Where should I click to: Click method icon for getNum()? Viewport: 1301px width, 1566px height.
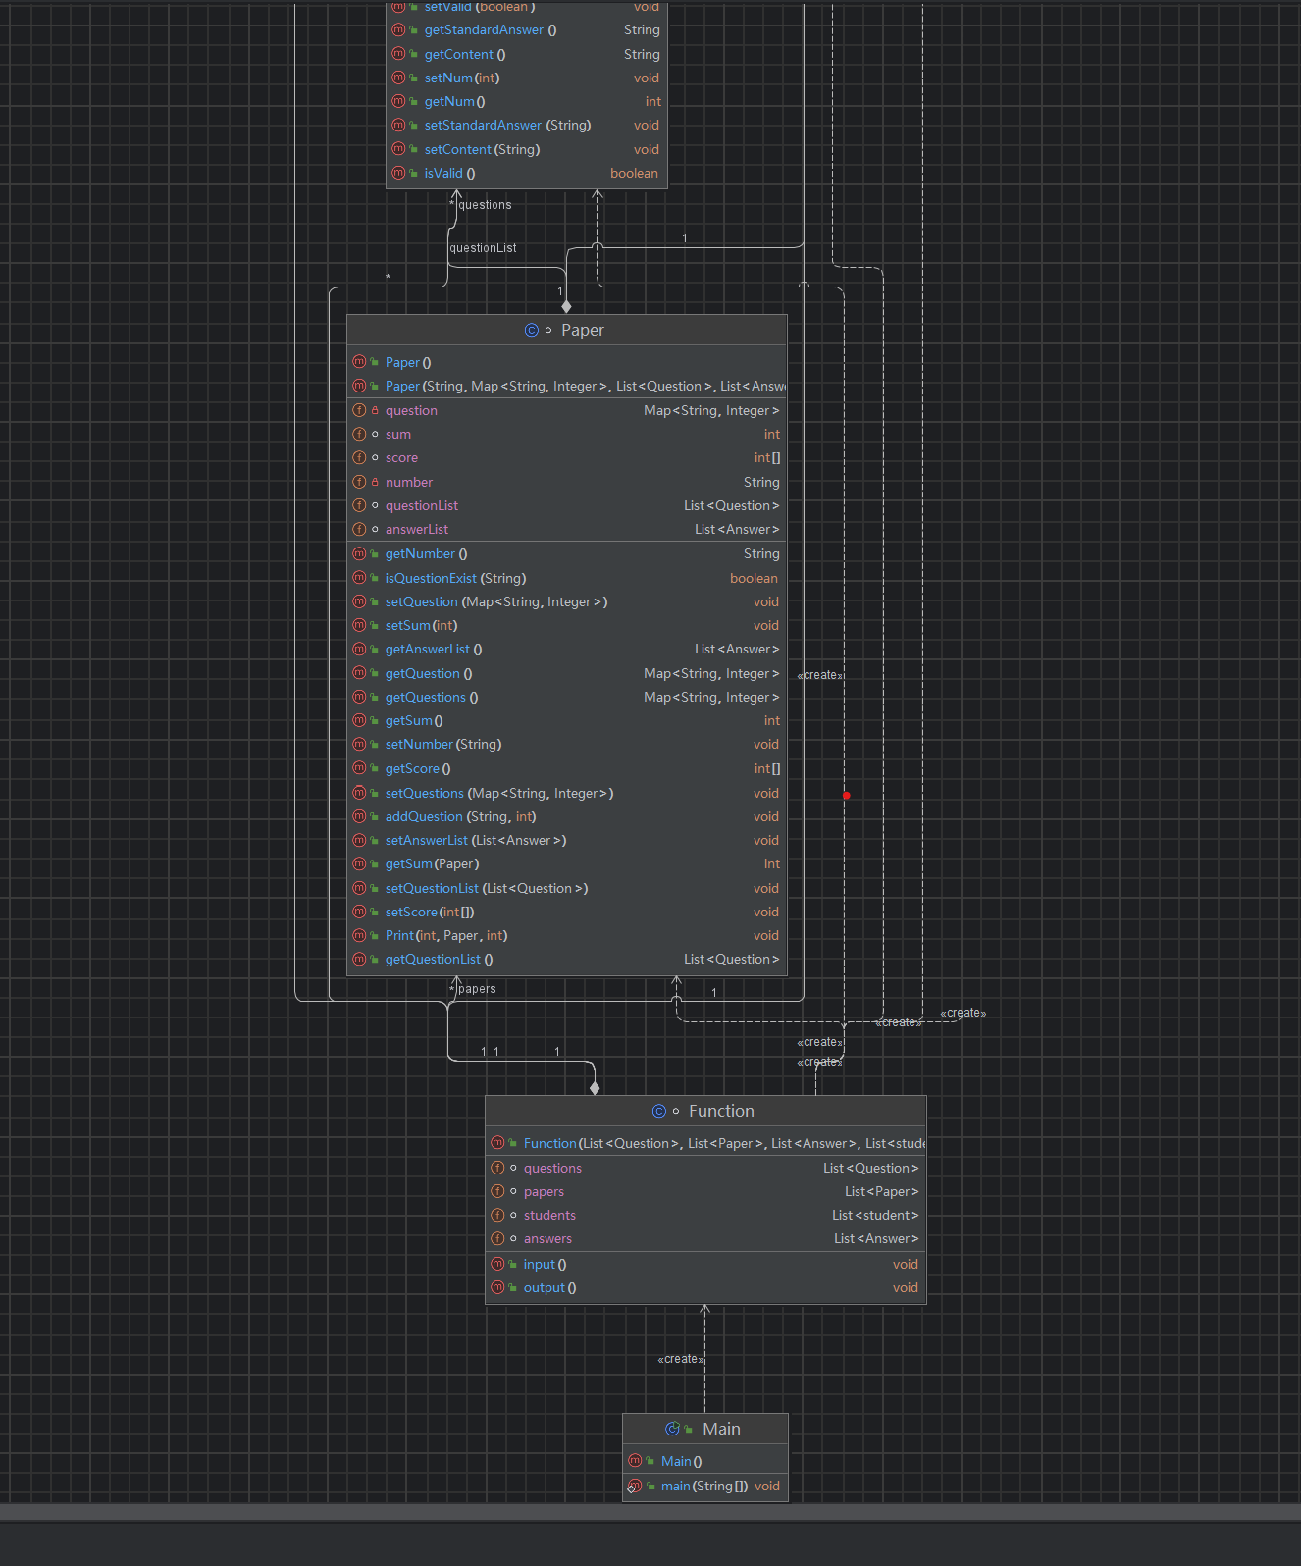(398, 101)
